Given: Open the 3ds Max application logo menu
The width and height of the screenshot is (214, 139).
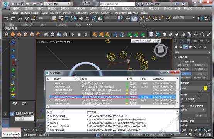Looking at the screenshot, I should 5,5.
